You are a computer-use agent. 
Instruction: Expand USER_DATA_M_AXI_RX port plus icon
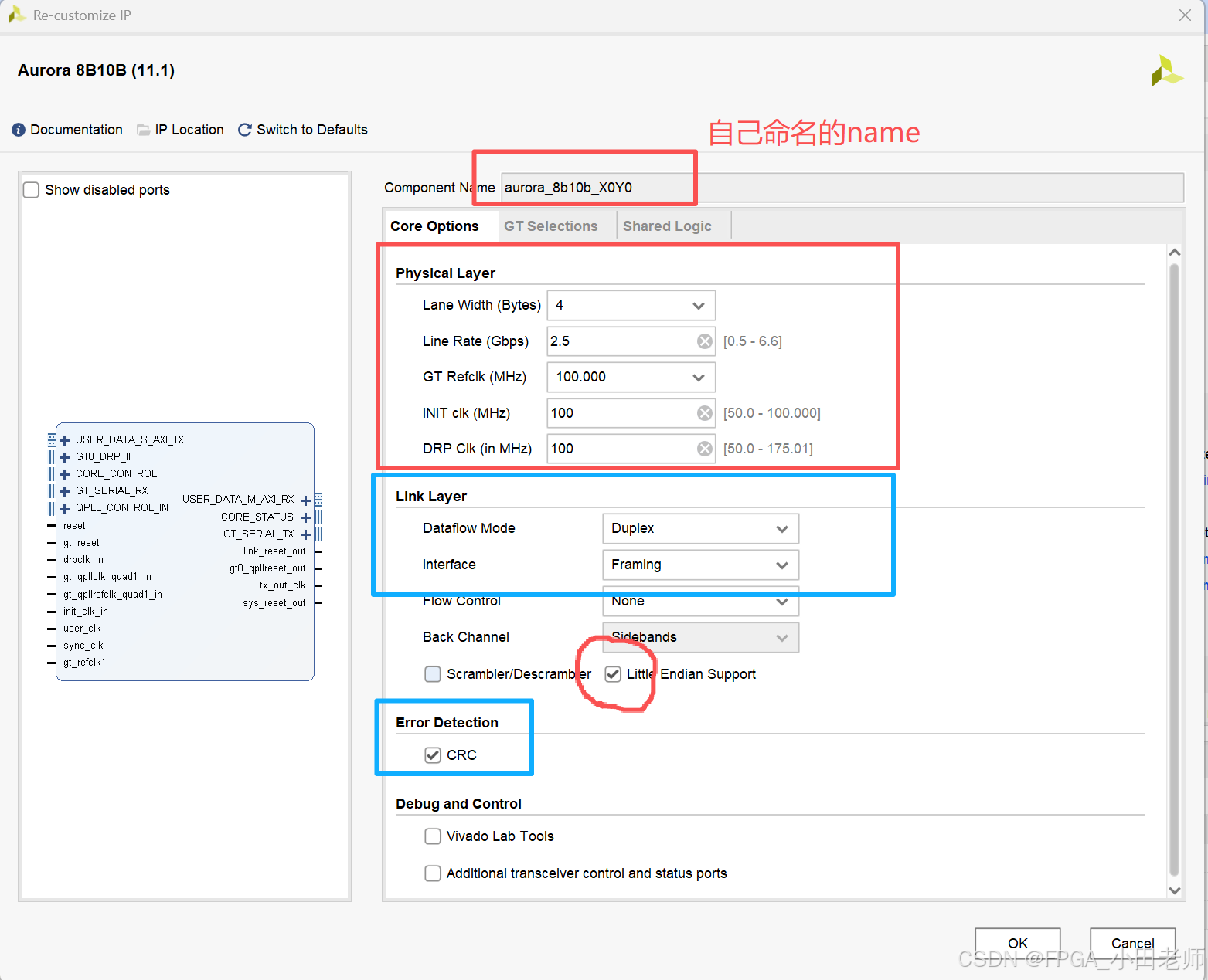coord(305,500)
